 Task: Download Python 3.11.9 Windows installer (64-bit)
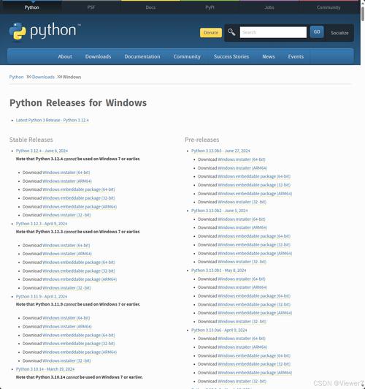(66, 318)
